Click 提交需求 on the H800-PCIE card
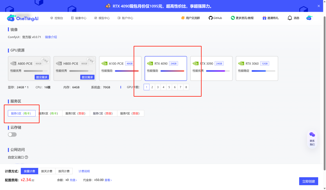The image size is (326, 190). [87, 77]
